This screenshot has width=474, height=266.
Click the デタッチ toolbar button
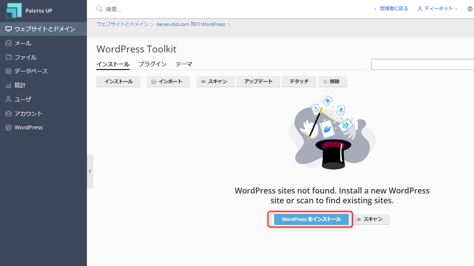tap(299, 81)
